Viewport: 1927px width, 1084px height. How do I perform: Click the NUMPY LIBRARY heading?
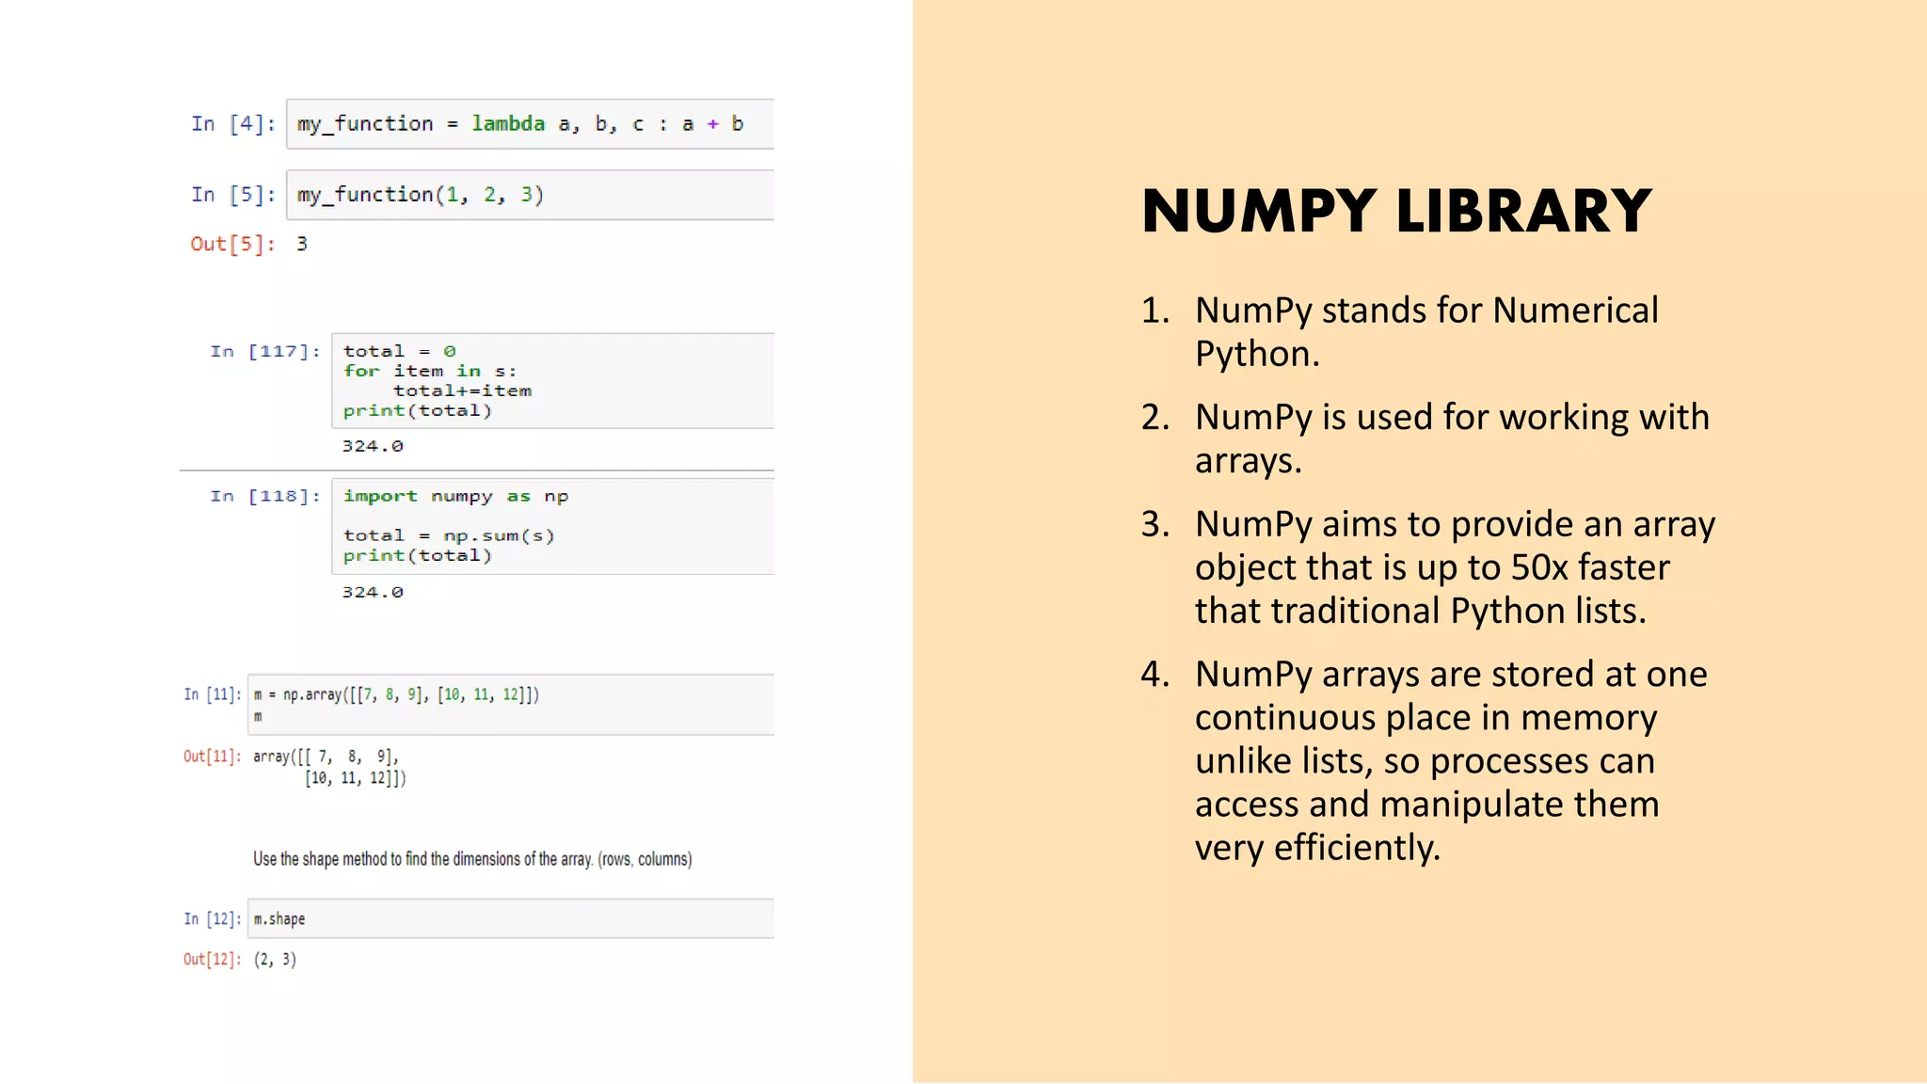tap(1397, 211)
